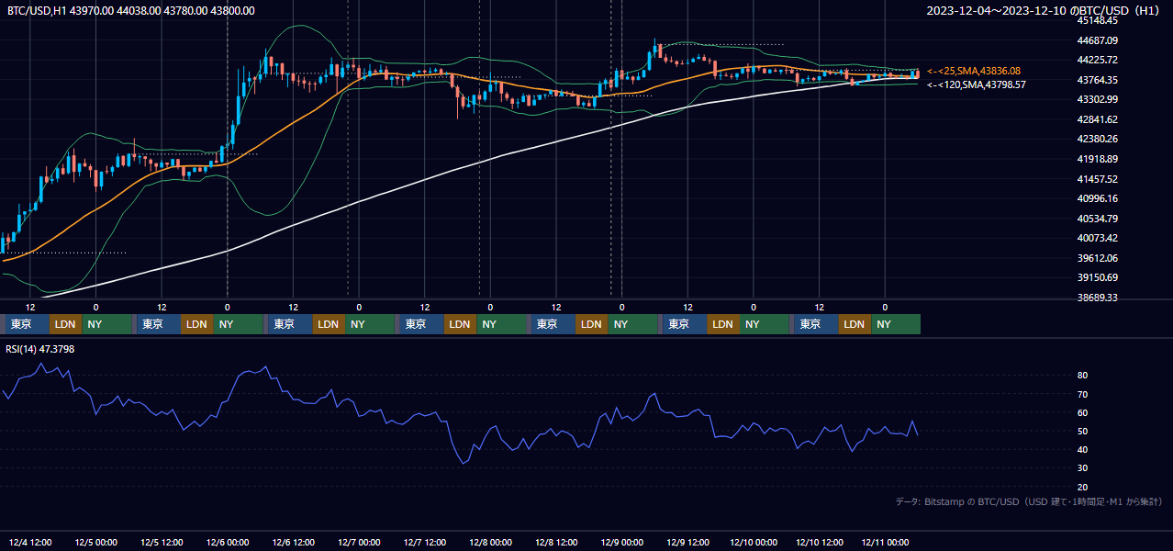Click the RSI scale value 70
Image resolution: width=1173 pixels, height=551 pixels.
(x=1082, y=394)
